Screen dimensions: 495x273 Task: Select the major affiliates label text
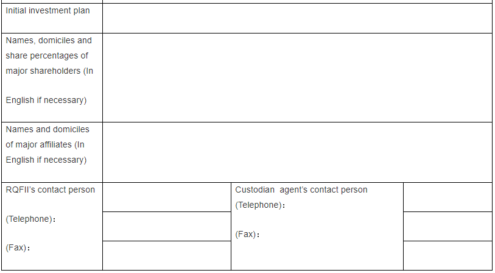point(47,144)
